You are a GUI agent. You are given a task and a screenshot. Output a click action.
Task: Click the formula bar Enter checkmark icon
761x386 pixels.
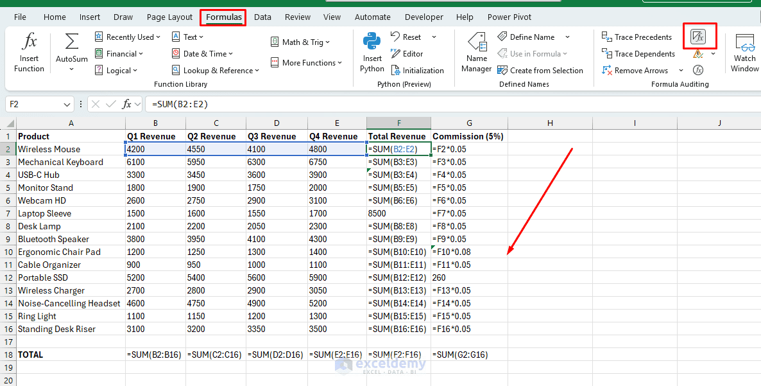click(110, 104)
